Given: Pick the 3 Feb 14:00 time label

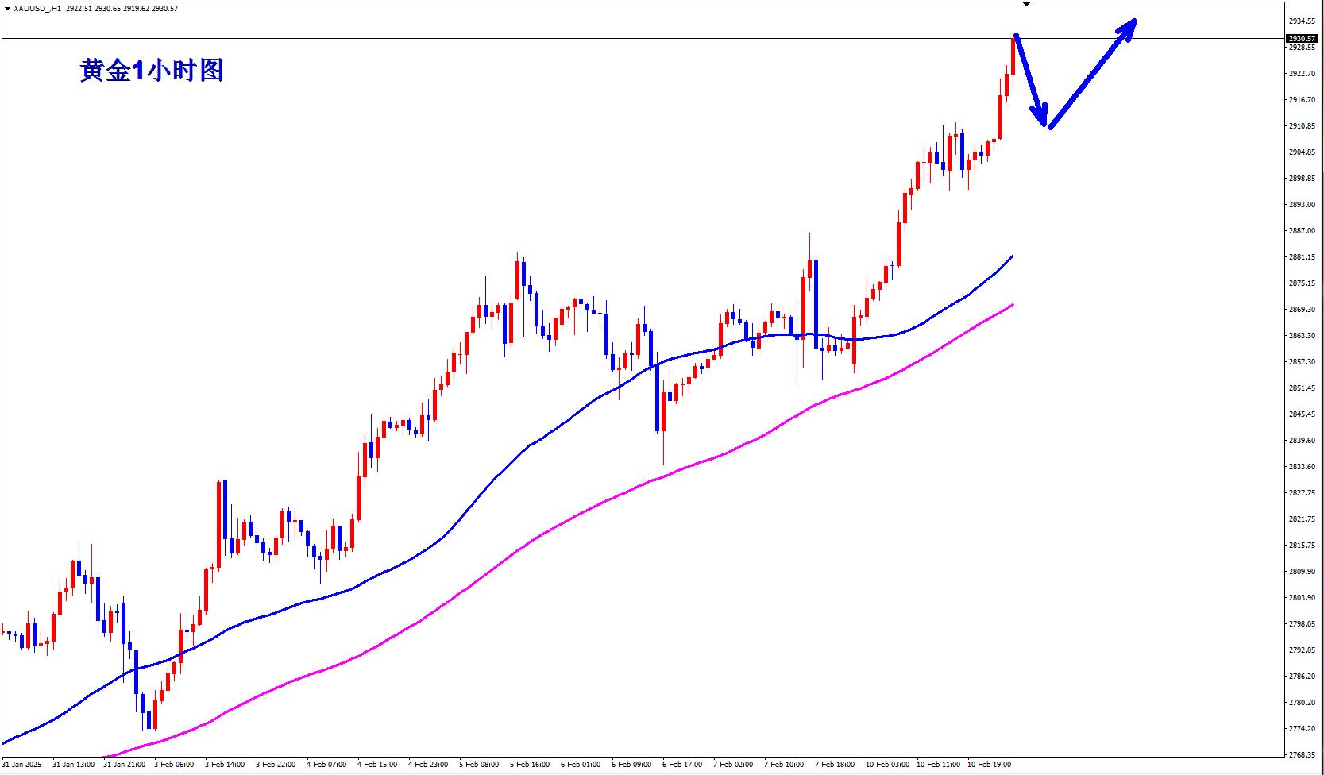Looking at the screenshot, I should tap(225, 765).
